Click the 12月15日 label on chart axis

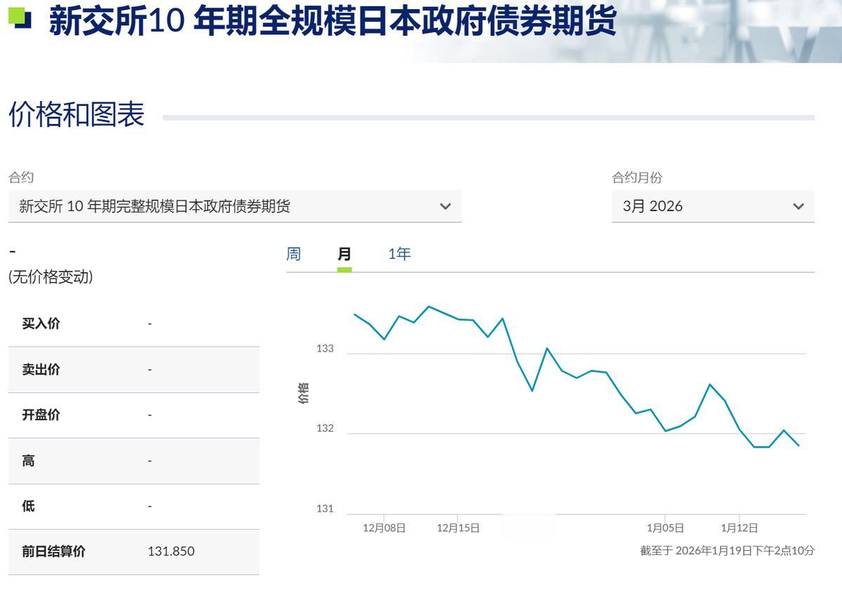click(458, 528)
